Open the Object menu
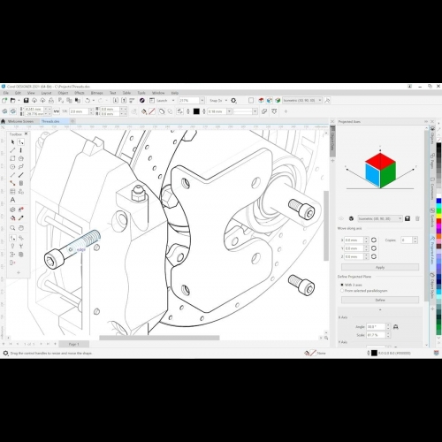Image resolution: width=442 pixels, height=442 pixels. (x=63, y=93)
